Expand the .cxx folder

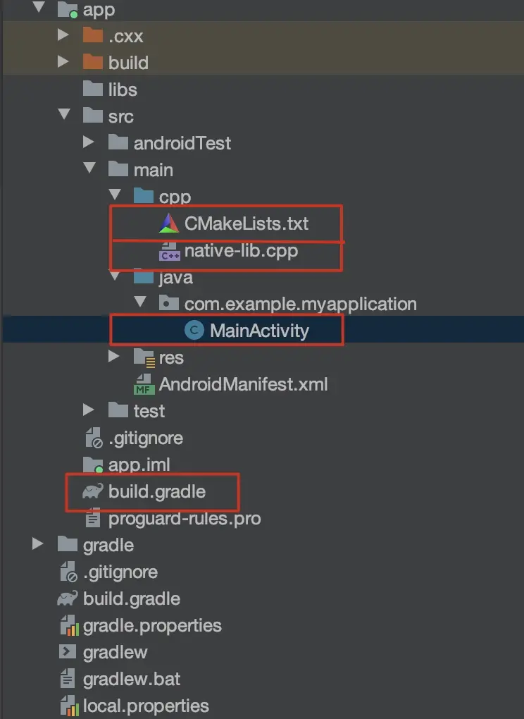point(63,35)
